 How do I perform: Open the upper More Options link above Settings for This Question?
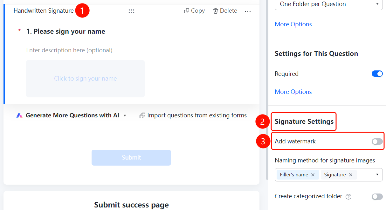[293, 24]
